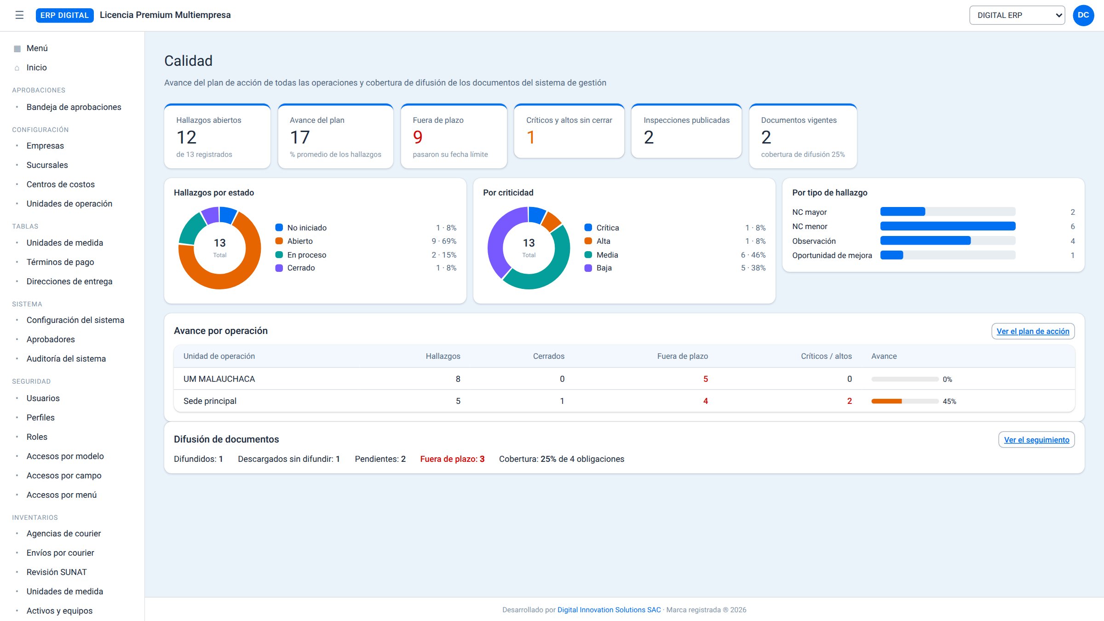
Task: Click the Documentos vigentes card
Action: pos(803,136)
